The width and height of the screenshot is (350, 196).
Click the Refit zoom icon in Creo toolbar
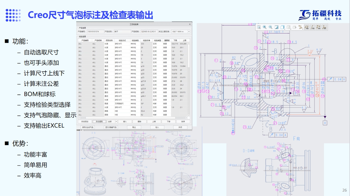click(x=259, y=27)
